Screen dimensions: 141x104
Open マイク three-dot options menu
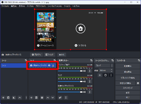tap(90, 81)
